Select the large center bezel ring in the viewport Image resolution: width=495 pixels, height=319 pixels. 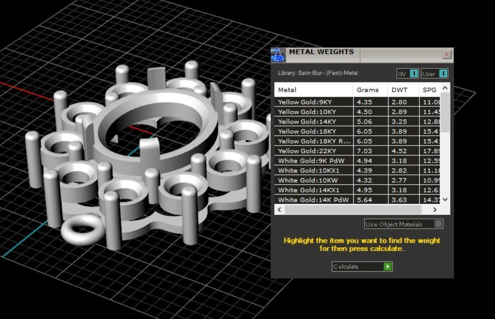tap(156, 132)
